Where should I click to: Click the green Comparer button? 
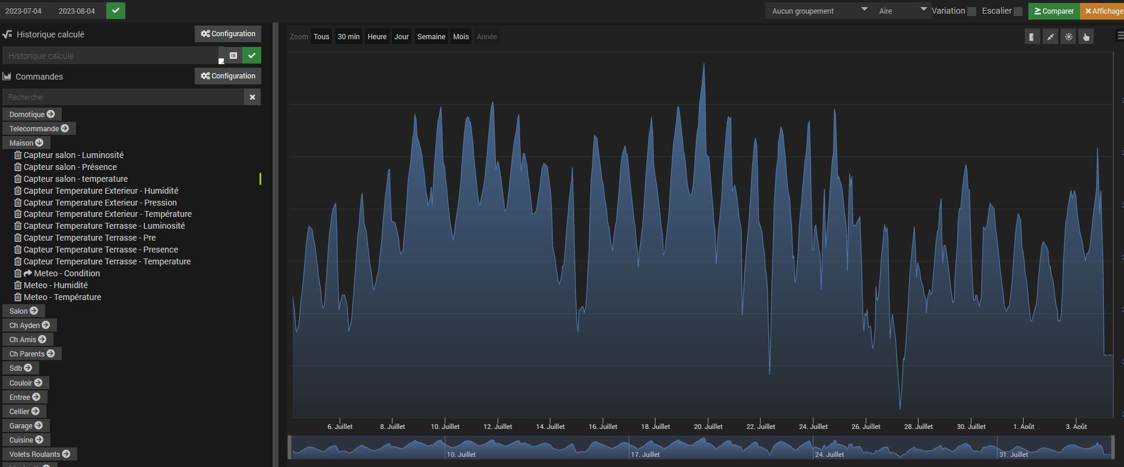1053,11
